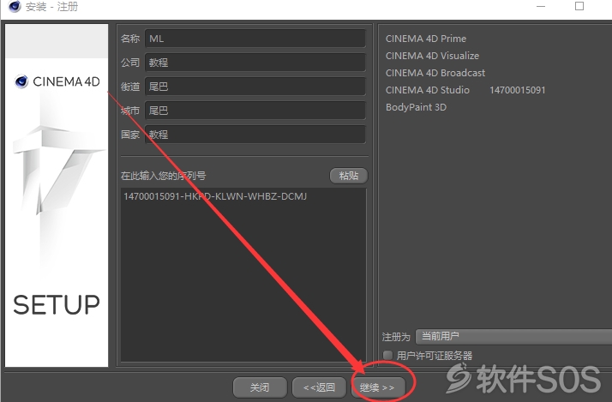
Task: Maximize the installer window
Action: click(579, 6)
